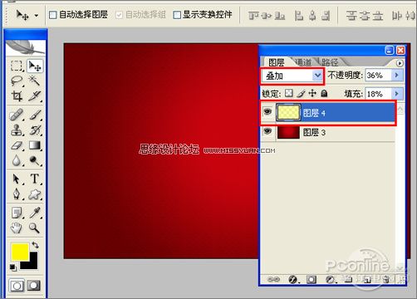Select the Magic Wand tool
Image resolution: width=417 pixels, height=299 pixels.
[x=35, y=81]
